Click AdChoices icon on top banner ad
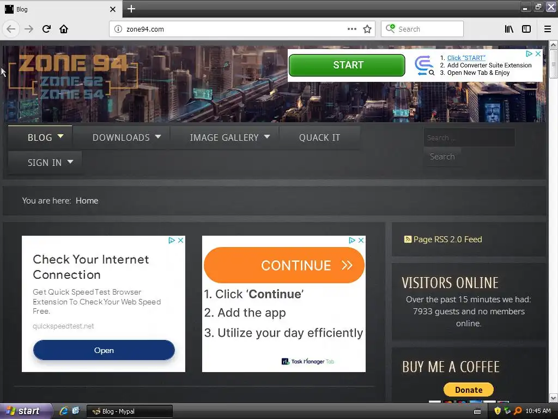 (x=529, y=53)
